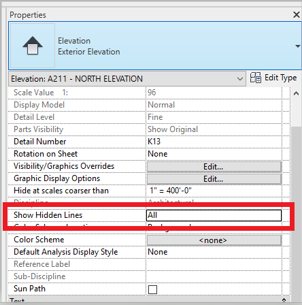The height and width of the screenshot is (305, 302).
Task: Click the Default Analysis Display Style value
Action: [158, 252]
